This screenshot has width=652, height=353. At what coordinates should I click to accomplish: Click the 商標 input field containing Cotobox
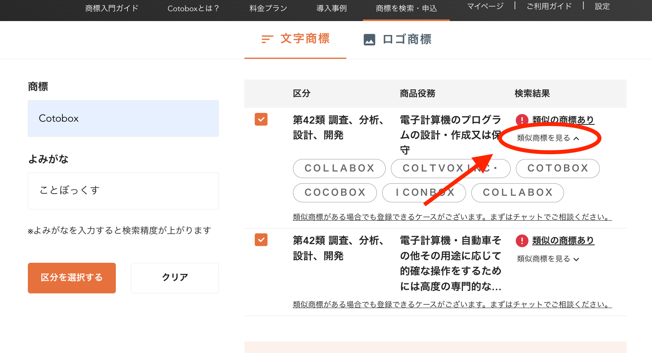(123, 118)
